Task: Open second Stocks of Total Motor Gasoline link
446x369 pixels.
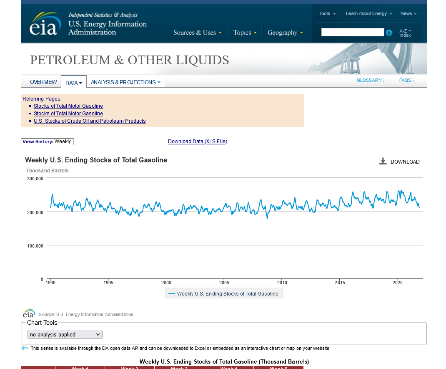Action: (68, 113)
